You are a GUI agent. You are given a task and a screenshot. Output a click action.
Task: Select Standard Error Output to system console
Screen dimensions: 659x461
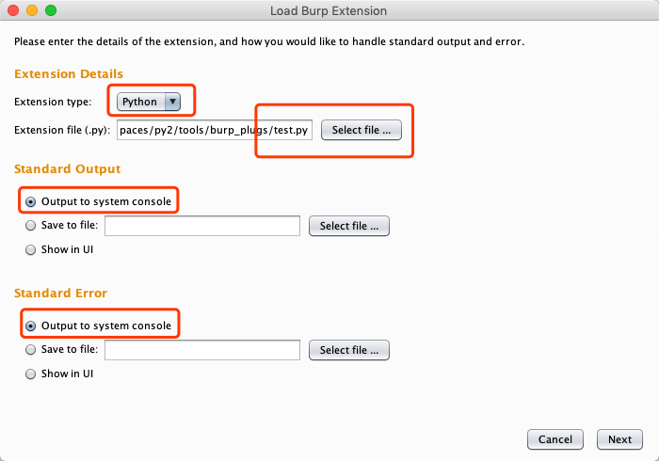tap(31, 326)
